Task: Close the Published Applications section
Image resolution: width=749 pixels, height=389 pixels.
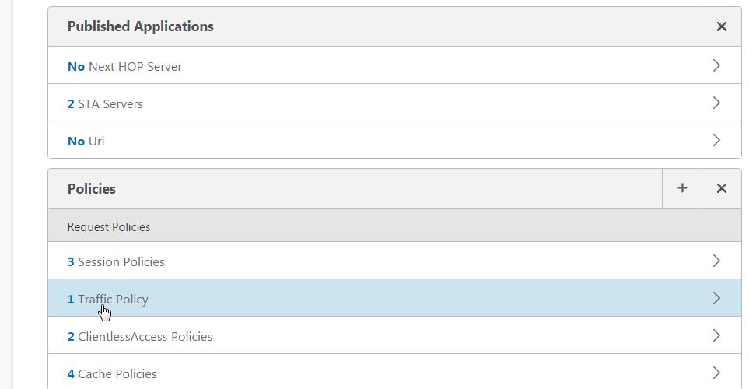Action: tap(721, 26)
